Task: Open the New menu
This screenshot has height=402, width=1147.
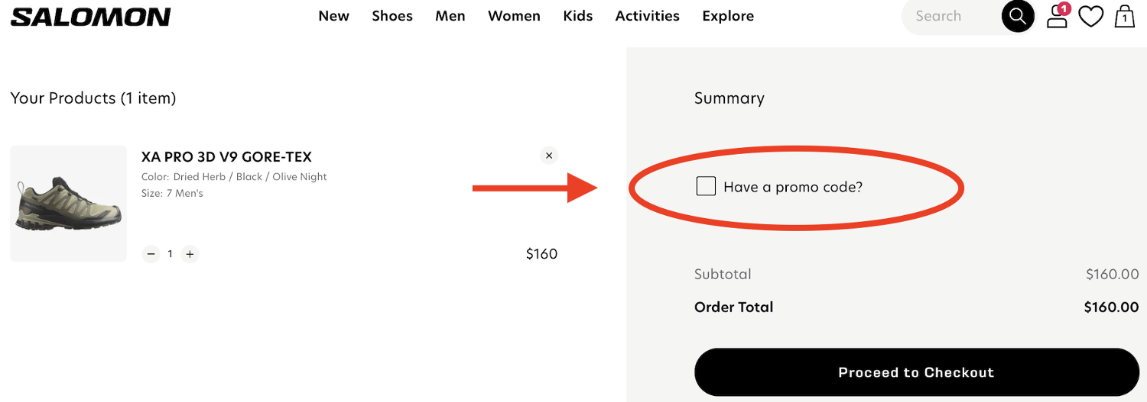Action: pyautogui.click(x=333, y=16)
